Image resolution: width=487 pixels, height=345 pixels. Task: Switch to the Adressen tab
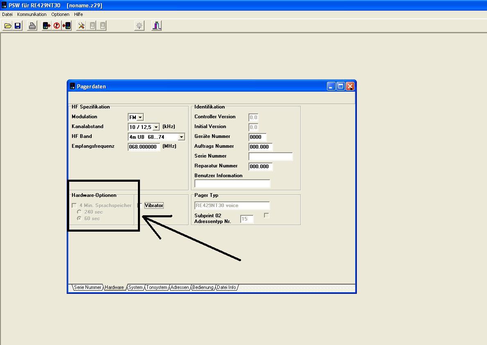pos(180,287)
